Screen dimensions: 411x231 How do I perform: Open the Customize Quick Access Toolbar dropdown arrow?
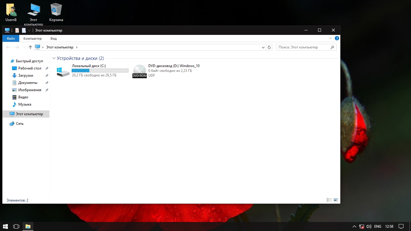(x=29, y=31)
